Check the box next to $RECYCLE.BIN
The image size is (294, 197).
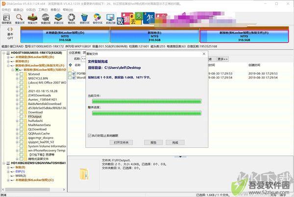22,78
